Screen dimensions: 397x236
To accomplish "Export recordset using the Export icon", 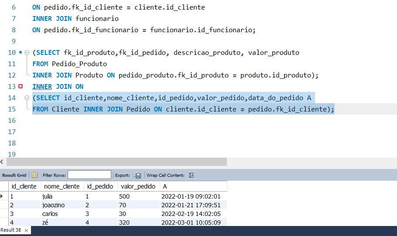I will pos(137,175).
